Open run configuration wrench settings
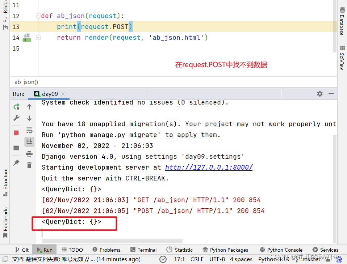The height and width of the screenshot is (264, 347). click(x=16, y=118)
